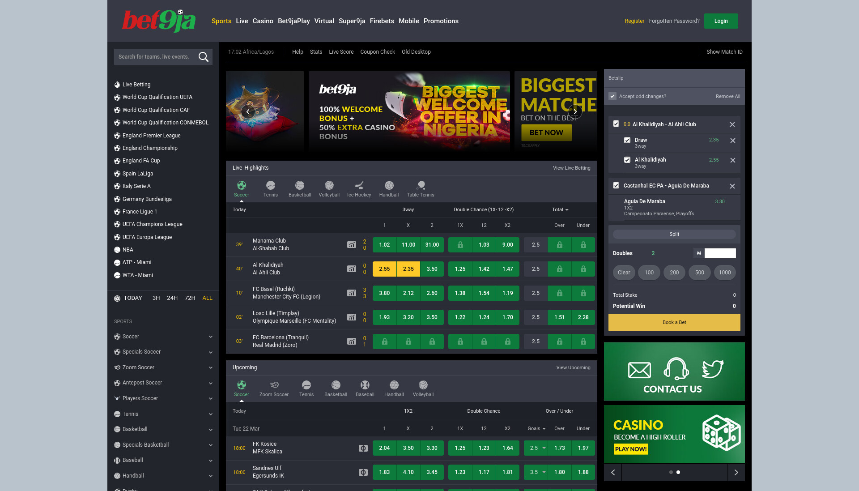Image resolution: width=859 pixels, height=491 pixels.
Task: Open the bet9ja home logo
Action: pyautogui.click(x=159, y=21)
